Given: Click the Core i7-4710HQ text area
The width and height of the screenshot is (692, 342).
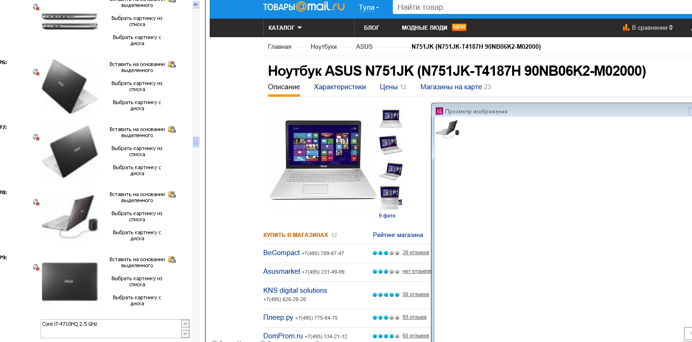Looking at the screenshot, I should coord(111,329).
